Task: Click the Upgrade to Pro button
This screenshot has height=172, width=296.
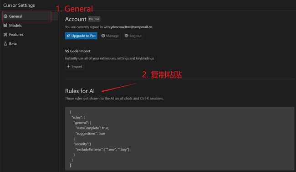Action: coord(81,36)
